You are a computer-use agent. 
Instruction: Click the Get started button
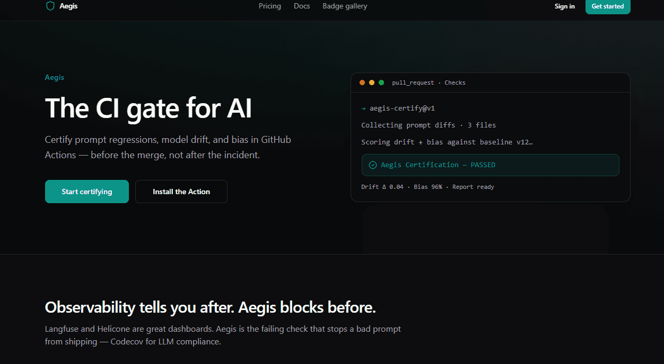pos(608,6)
